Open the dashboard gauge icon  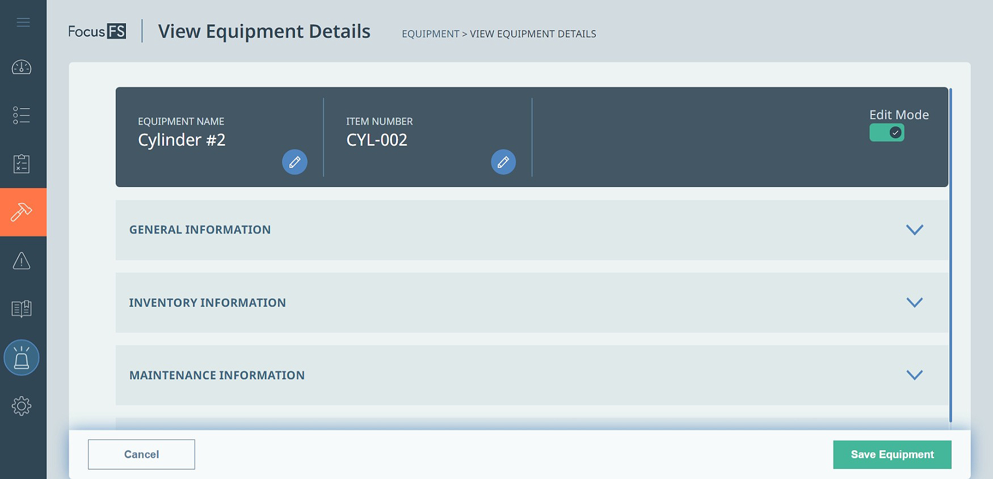click(x=22, y=67)
